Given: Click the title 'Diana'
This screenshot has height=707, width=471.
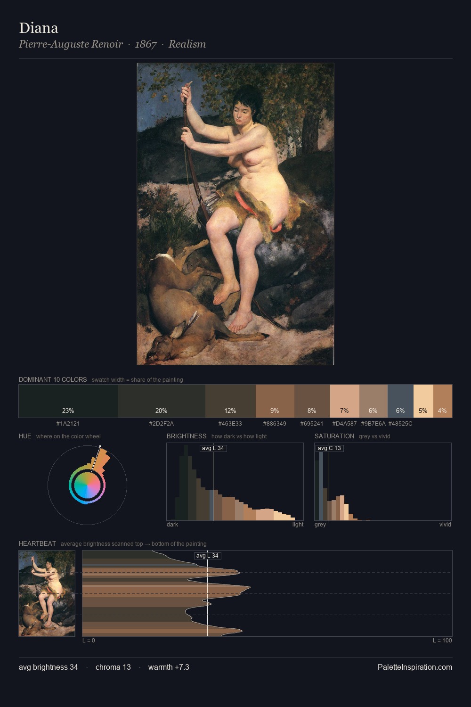Looking at the screenshot, I should tap(39, 28).
